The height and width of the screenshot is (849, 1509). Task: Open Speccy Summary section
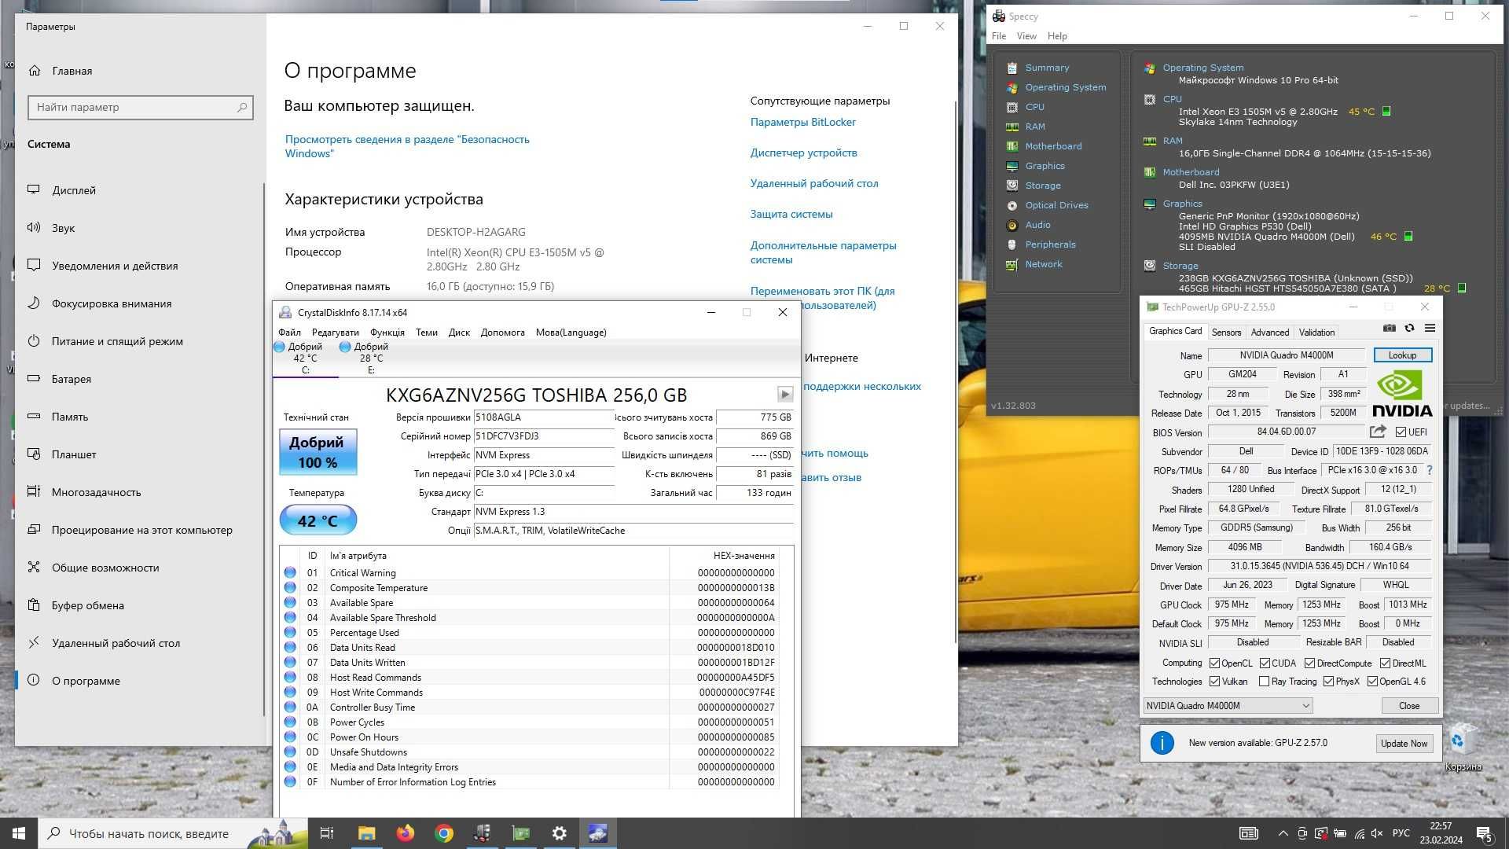pos(1047,68)
